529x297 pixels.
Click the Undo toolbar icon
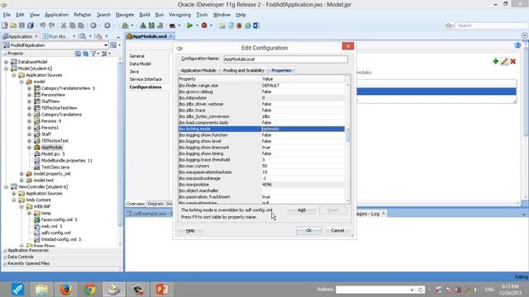(x=43, y=26)
